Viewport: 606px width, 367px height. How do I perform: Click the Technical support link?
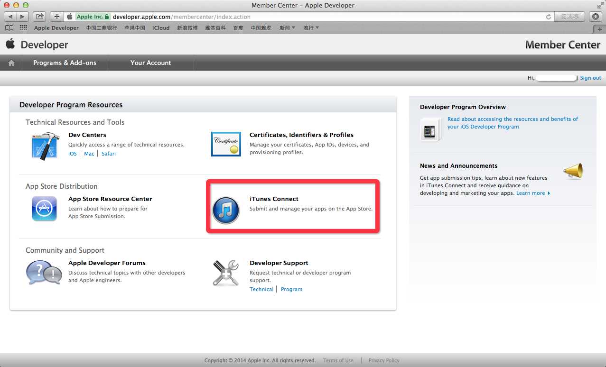[261, 289]
